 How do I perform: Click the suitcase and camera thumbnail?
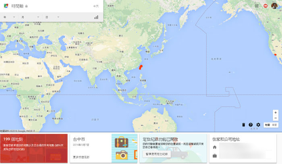click(x=124, y=148)
